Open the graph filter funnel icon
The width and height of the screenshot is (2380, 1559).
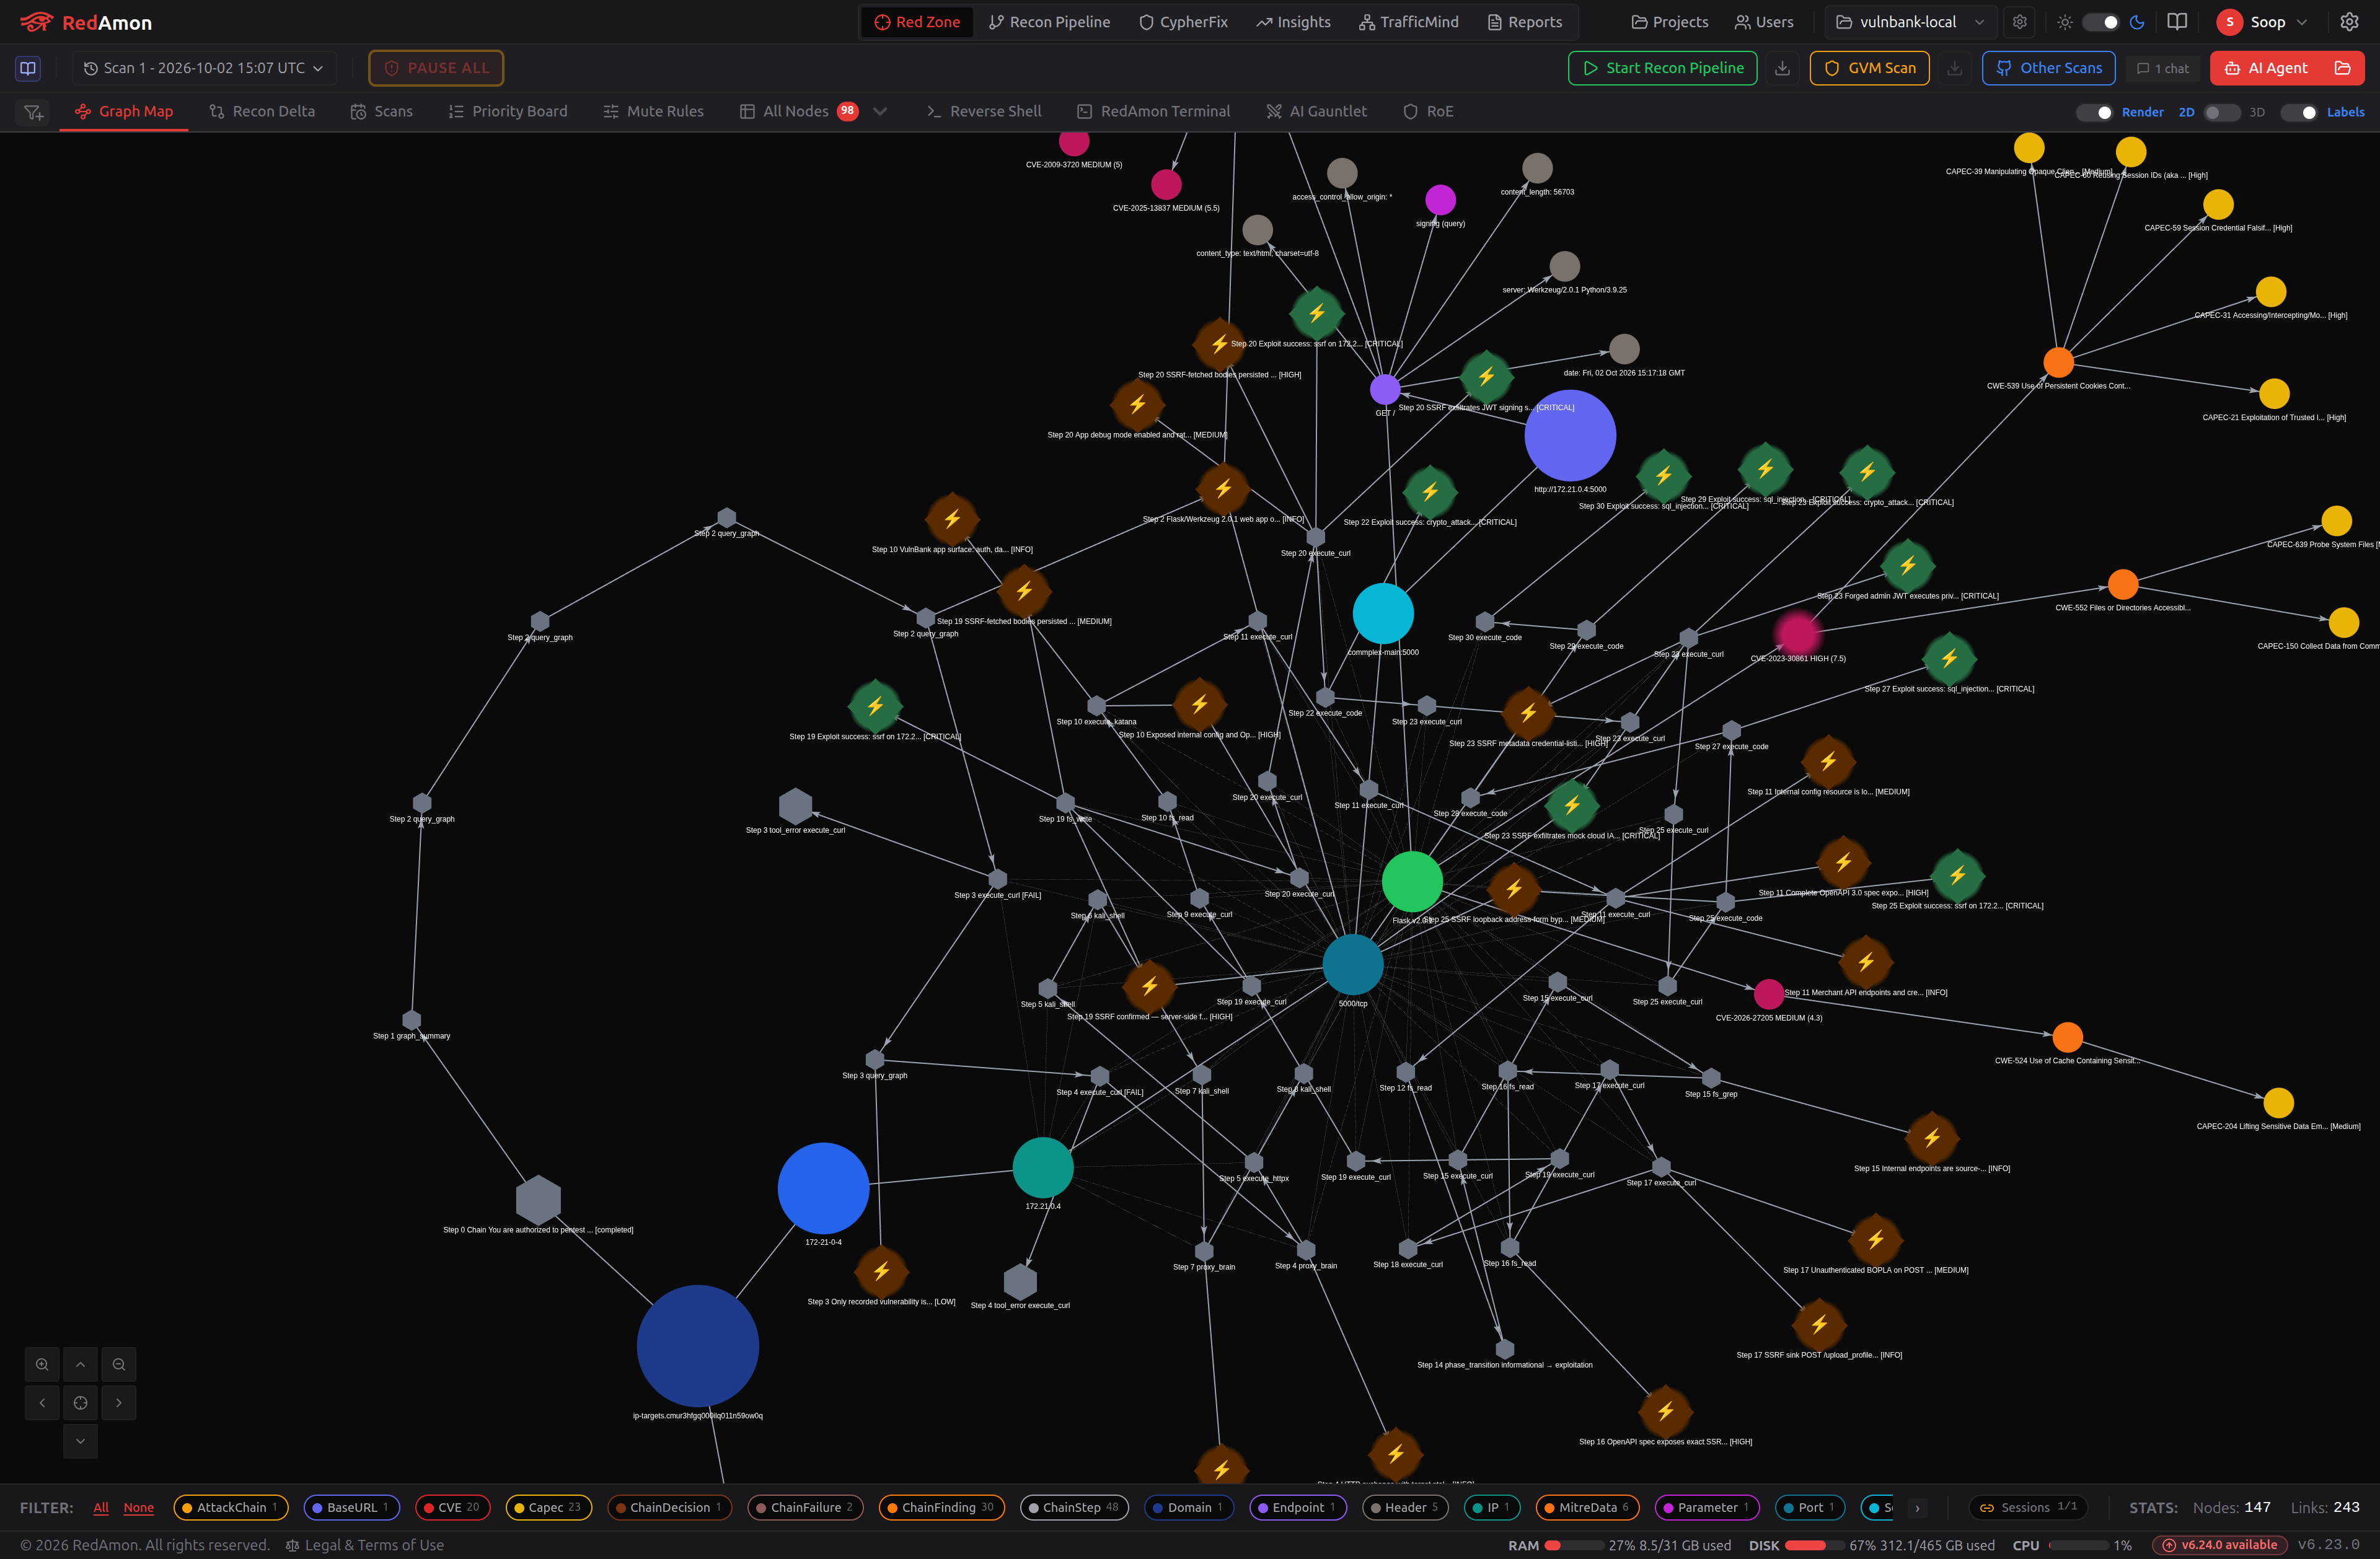[x=33, y=112]
